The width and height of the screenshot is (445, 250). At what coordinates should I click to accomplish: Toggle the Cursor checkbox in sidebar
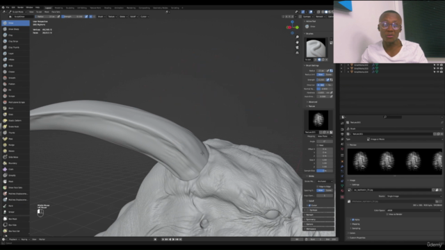(x=309, y=206)
